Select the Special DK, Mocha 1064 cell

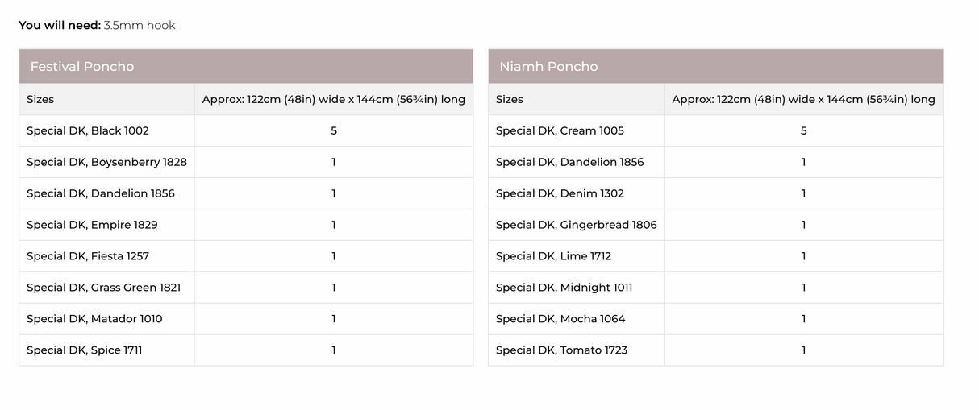tap(577, 319)
